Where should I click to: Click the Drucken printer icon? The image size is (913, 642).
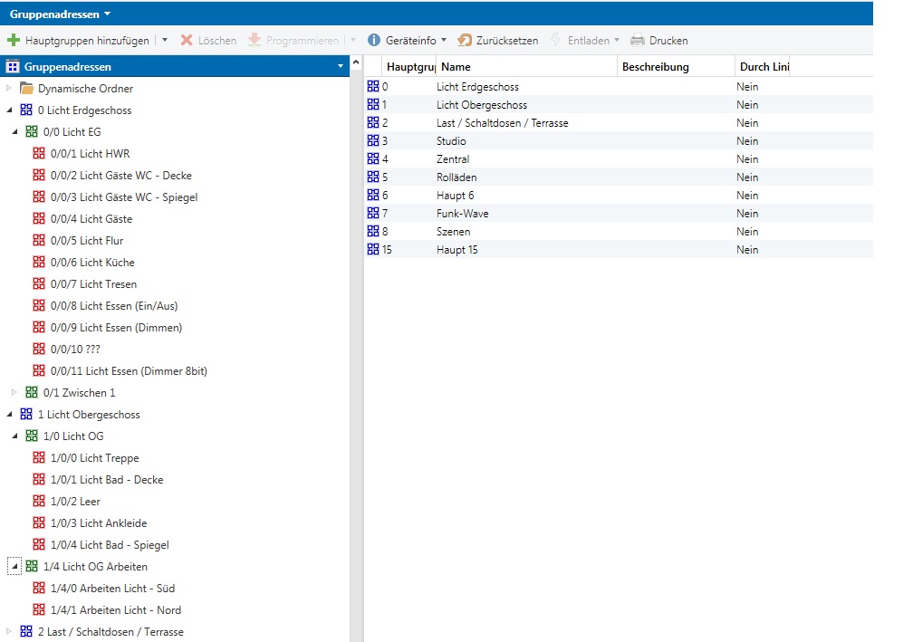[638, 41]
